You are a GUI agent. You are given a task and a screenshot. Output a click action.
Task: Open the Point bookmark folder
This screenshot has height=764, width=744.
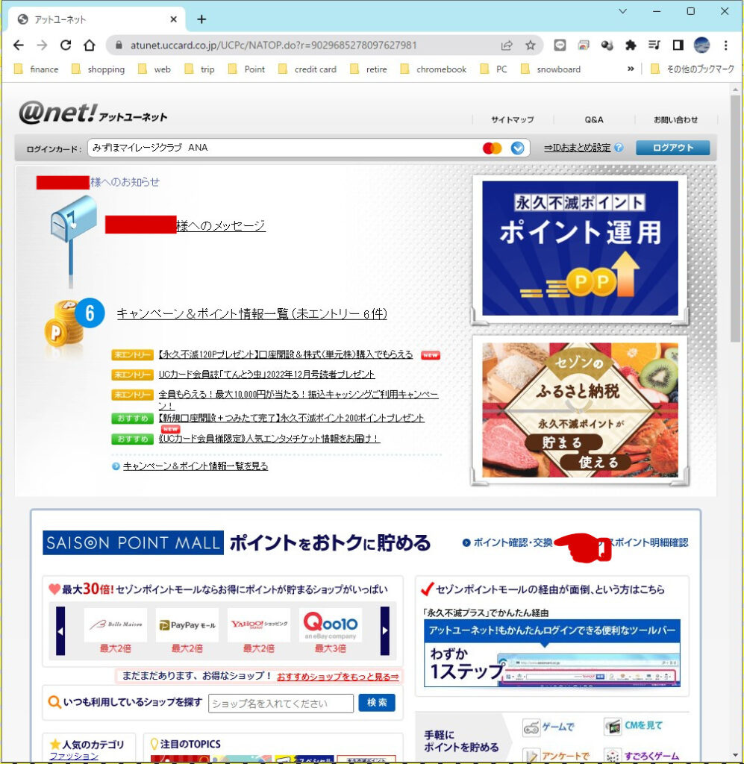(246, 69)
